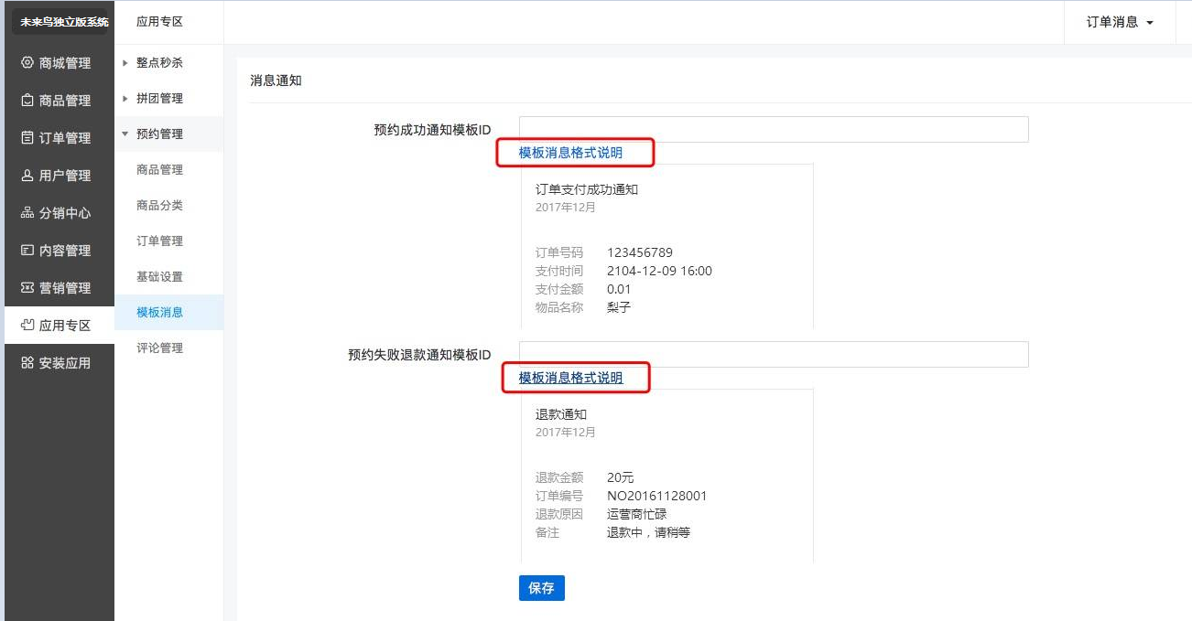Open the 分销中心 section
The image size is (1192, 621).
click(x=59, y=213)
